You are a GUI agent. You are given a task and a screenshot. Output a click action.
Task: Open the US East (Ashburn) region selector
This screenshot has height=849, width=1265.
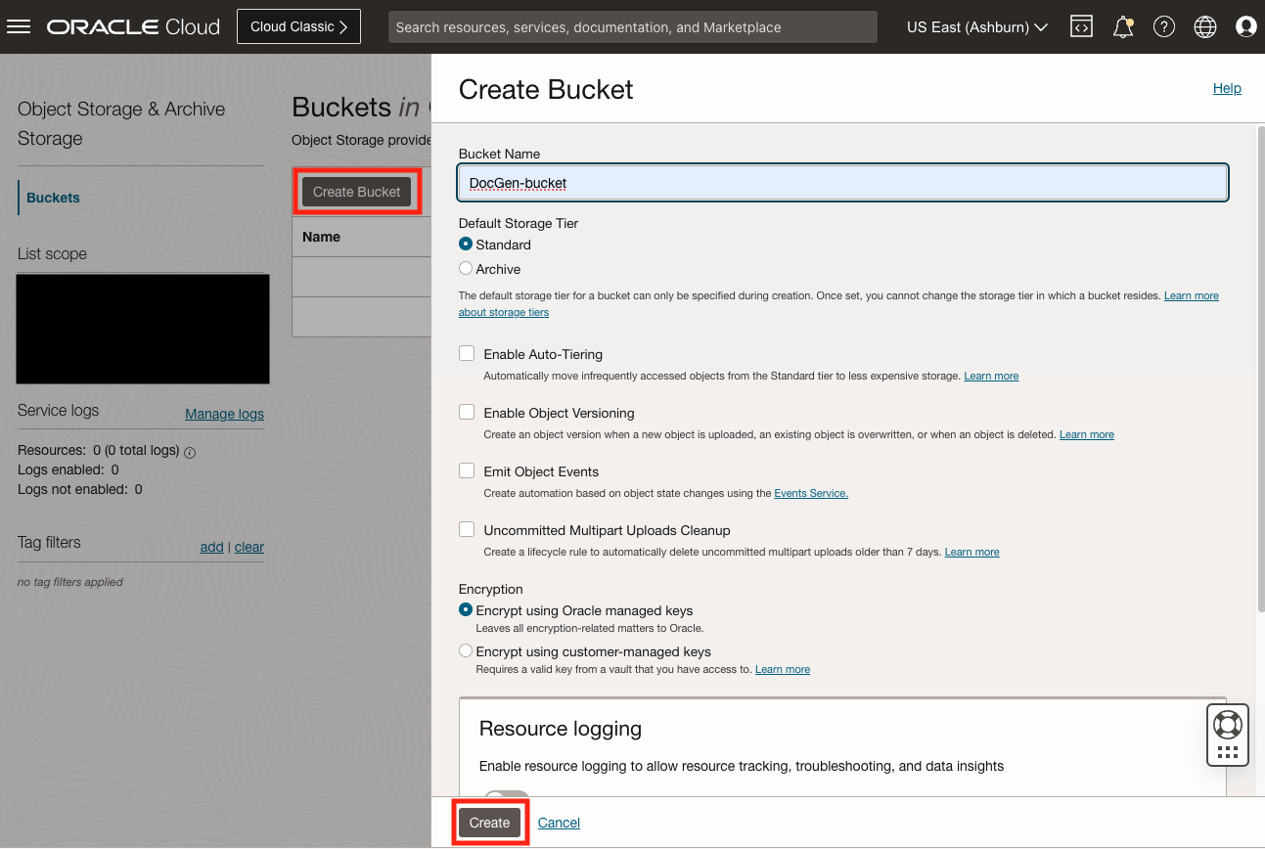(x=974, y=26)
